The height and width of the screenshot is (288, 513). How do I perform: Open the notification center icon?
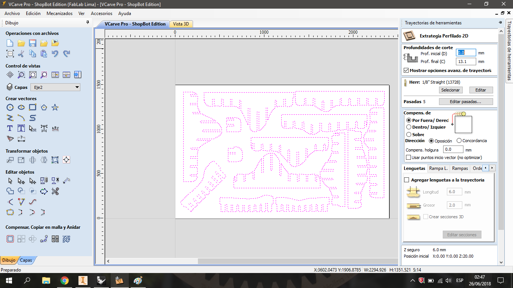tap(501, 280)
